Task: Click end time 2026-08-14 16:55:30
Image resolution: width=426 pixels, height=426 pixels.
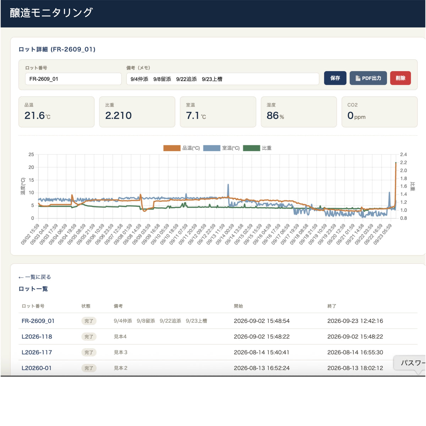Action: pos(355,353)
